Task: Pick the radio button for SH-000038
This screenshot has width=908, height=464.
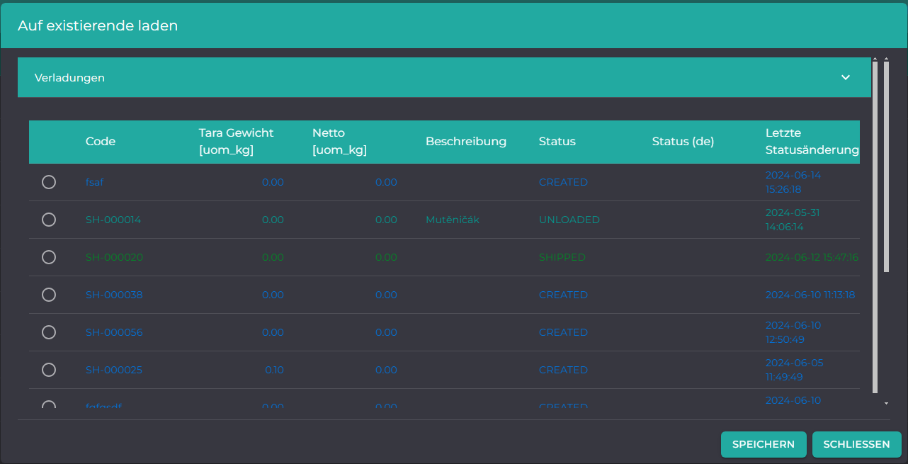Action: (49, 295)
